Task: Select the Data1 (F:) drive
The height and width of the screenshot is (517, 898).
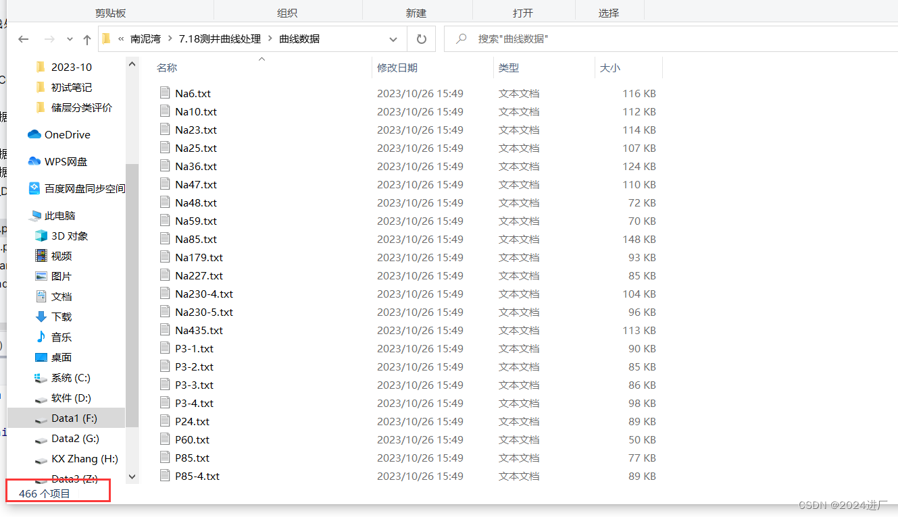Action: click(x=74, y=418)
